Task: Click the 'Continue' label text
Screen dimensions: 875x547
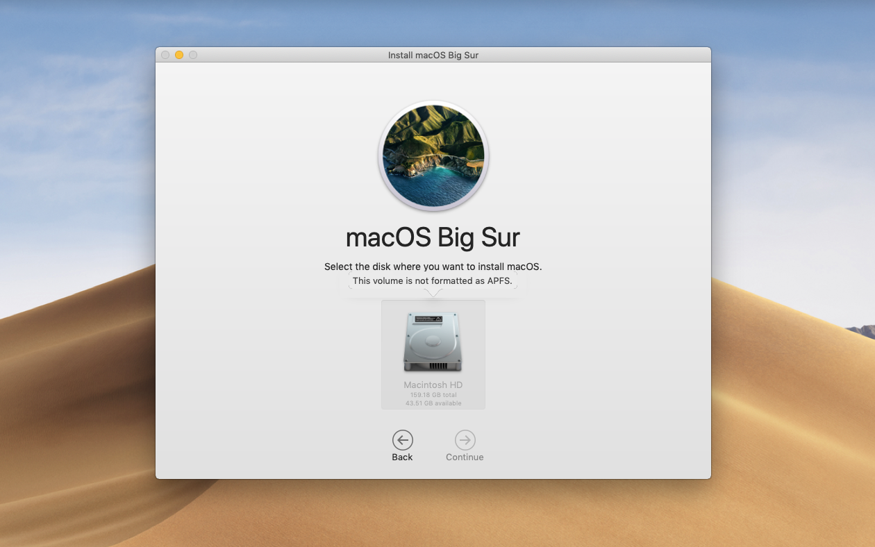Action: (465, 457)
